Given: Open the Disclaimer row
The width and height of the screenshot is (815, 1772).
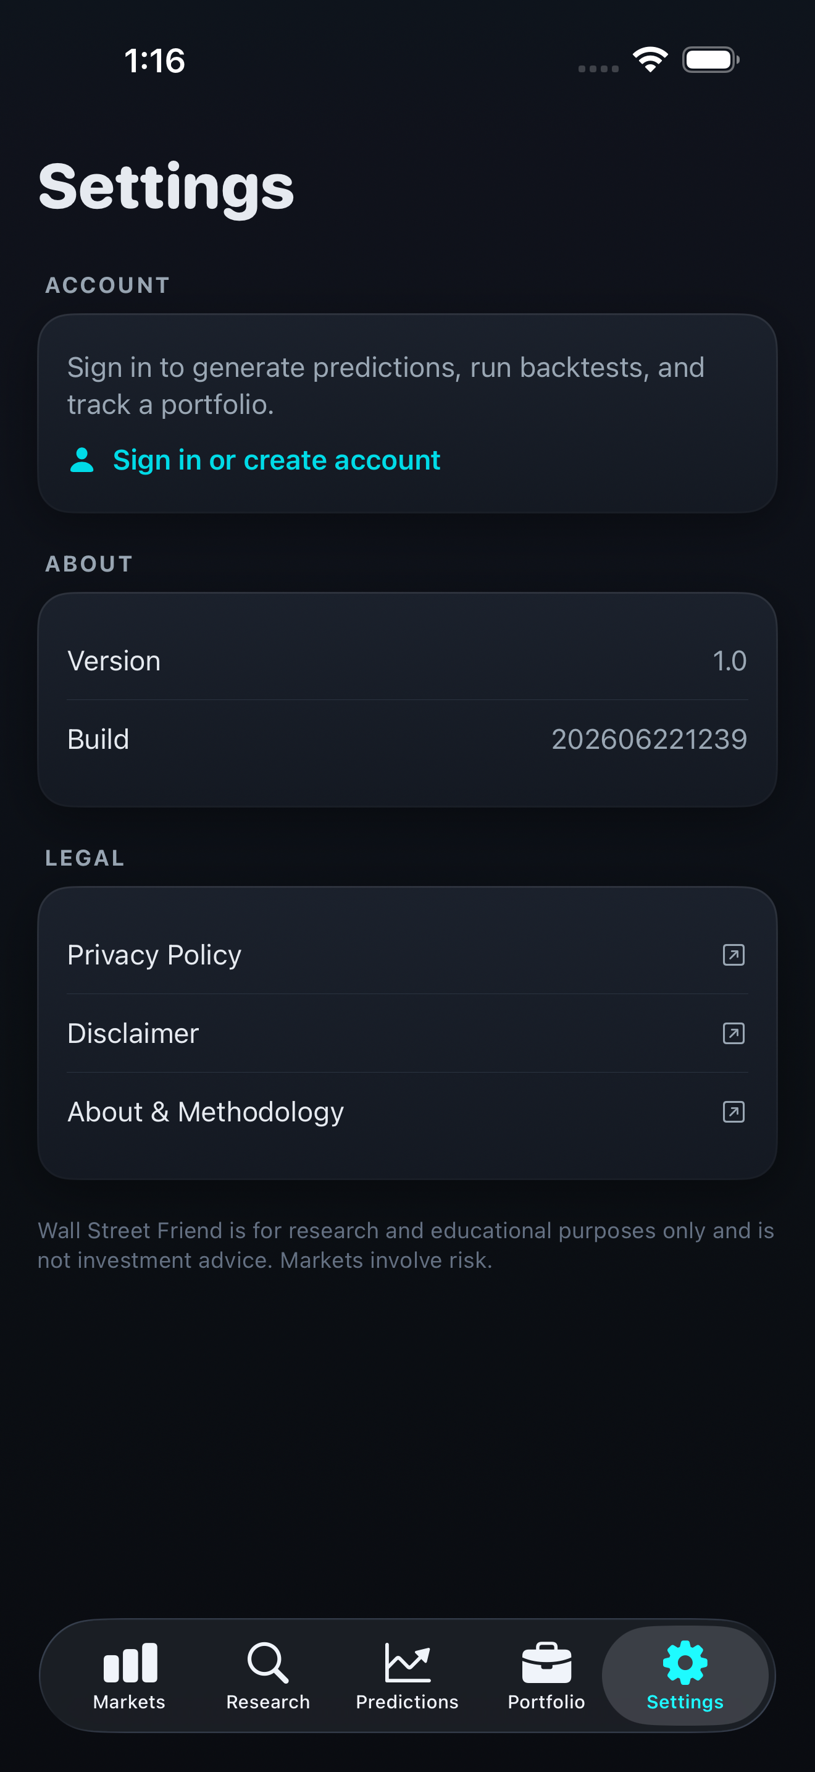Looking at the screenshot, I should coord(407,1033).
